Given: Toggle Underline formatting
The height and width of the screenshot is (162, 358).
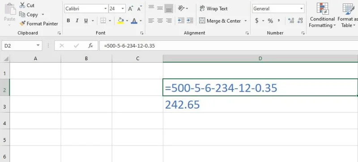Looking at the screenshot, I should [86, 21].
